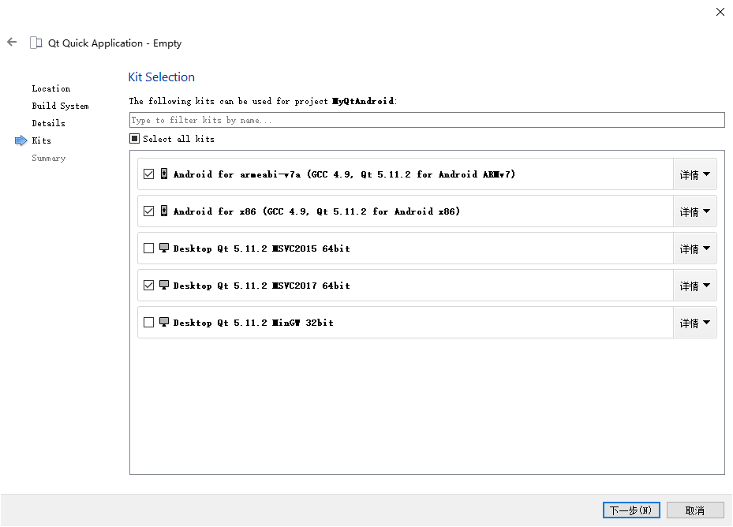
Task: Select the Summary step in the sidebar
Action: [48, 158]
